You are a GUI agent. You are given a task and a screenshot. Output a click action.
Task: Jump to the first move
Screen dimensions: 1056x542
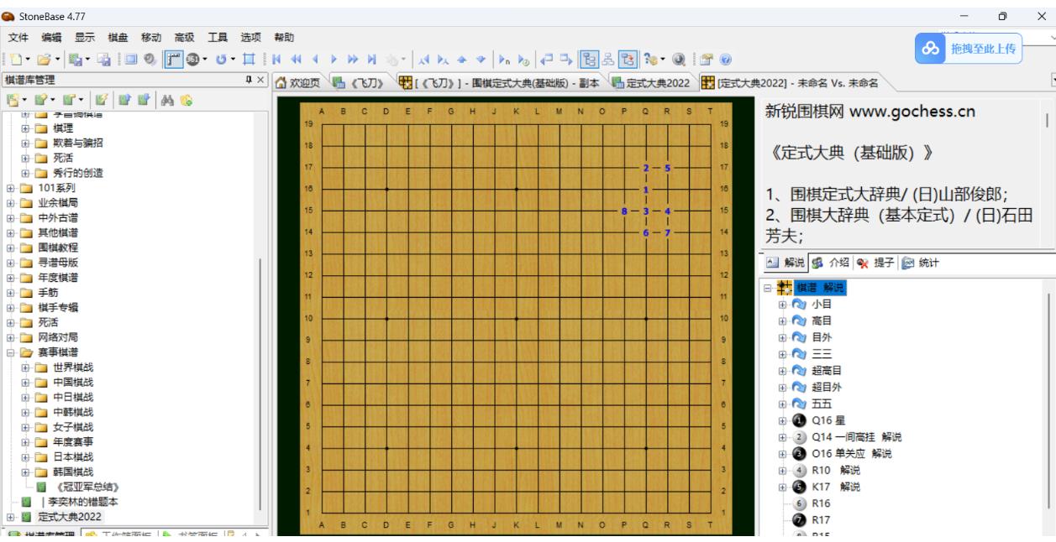(275, 60)
